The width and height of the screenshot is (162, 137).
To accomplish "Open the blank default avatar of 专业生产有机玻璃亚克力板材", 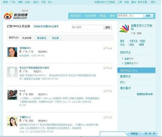I will [x=12, y=72].
